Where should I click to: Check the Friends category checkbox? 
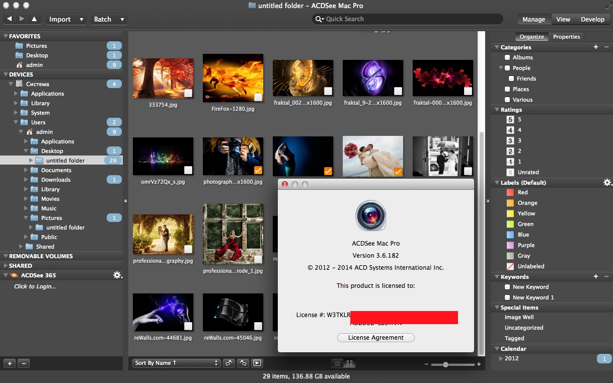(511, 79)
